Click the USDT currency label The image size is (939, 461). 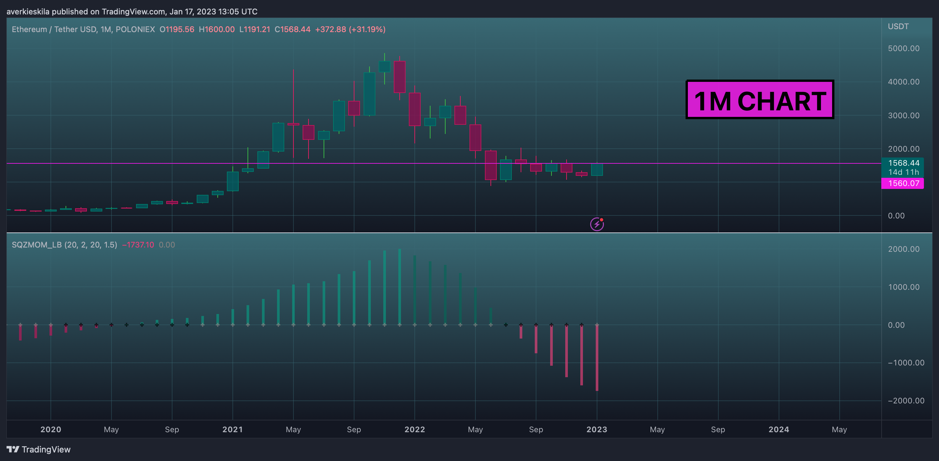pos(898,26)
